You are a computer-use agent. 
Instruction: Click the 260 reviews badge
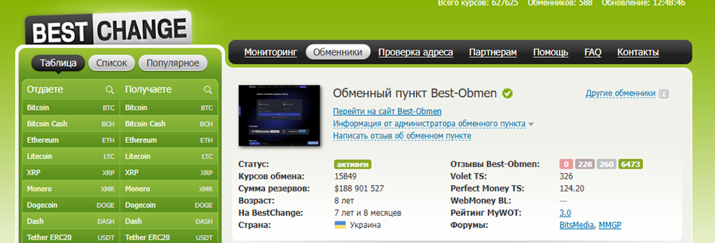[x=606, y=164]
